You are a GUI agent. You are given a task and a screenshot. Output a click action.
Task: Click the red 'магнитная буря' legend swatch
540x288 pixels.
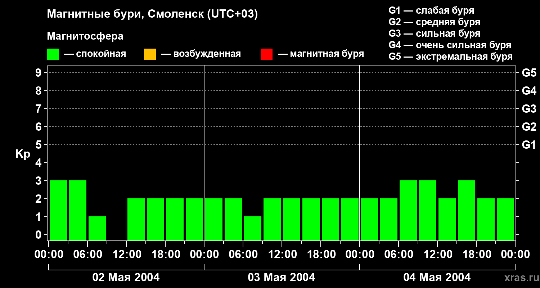[x=266, y=54]
